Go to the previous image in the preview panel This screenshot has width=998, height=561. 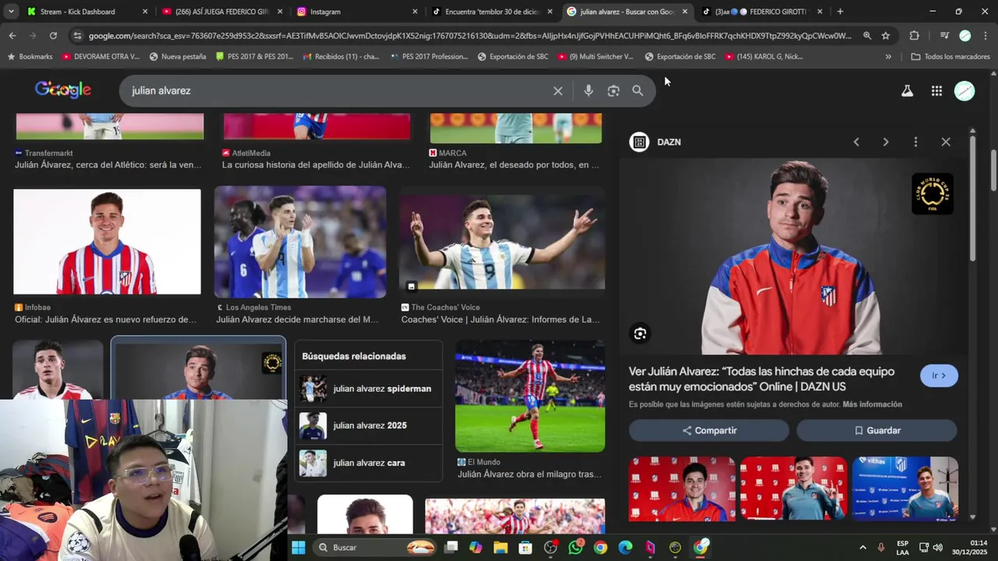[x=856, y=142]
